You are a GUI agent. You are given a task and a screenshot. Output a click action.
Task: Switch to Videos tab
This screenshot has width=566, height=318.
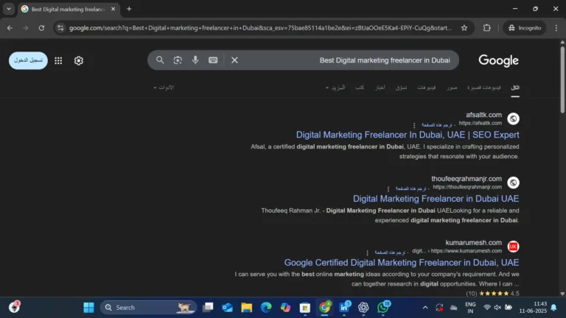(x=426, y=88)
